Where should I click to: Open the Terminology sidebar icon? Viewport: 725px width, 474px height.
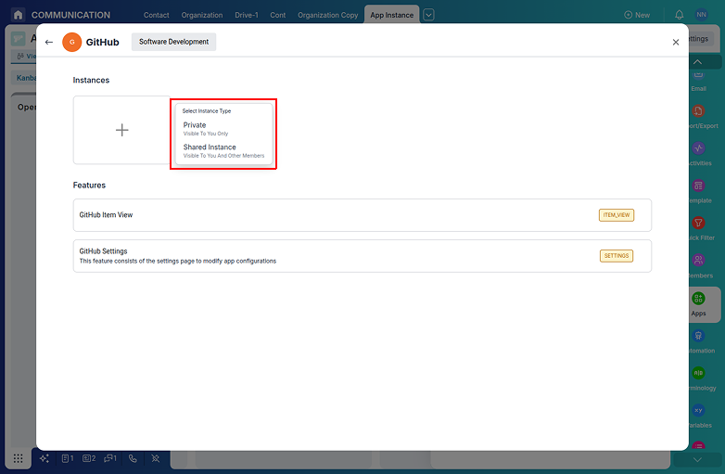tap(698, 373)
